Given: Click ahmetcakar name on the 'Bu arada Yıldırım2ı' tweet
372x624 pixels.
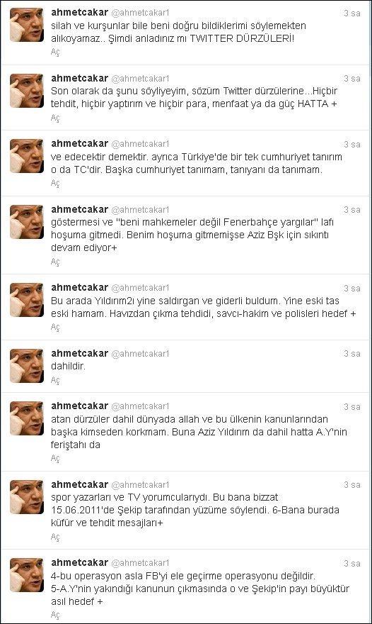Looking at the screenshot, I should (x=79, y=288).
